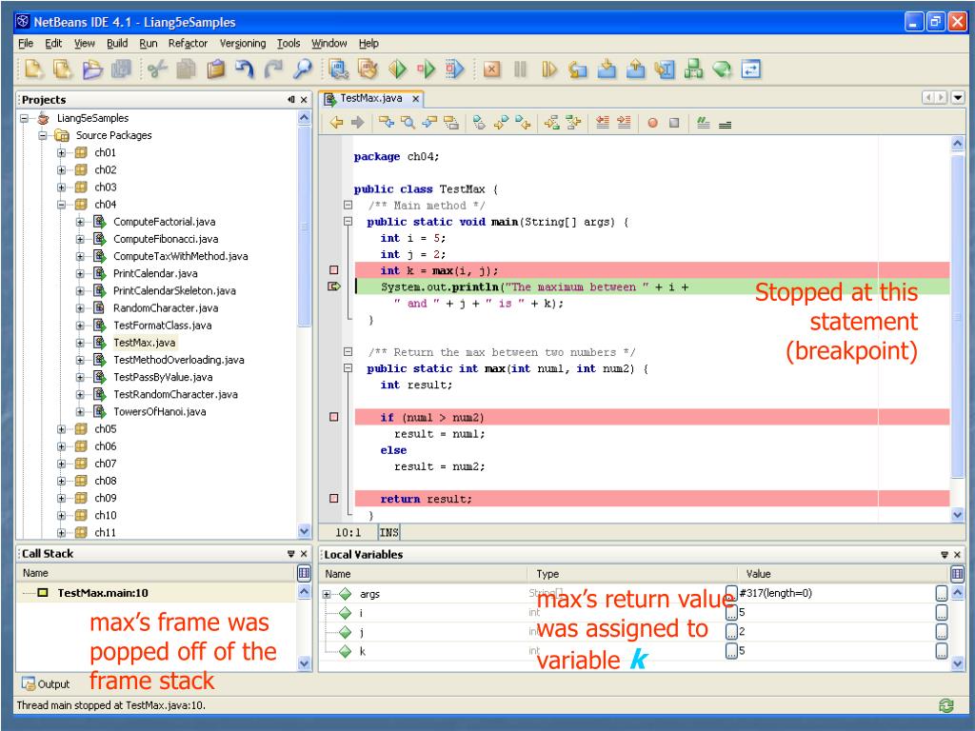Click the Run to Cursor icon
This screenshot has width=975, height=731.
664,69
